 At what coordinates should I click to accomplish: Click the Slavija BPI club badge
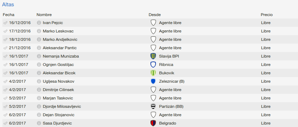pyautogui.click(x=153, y=56)
